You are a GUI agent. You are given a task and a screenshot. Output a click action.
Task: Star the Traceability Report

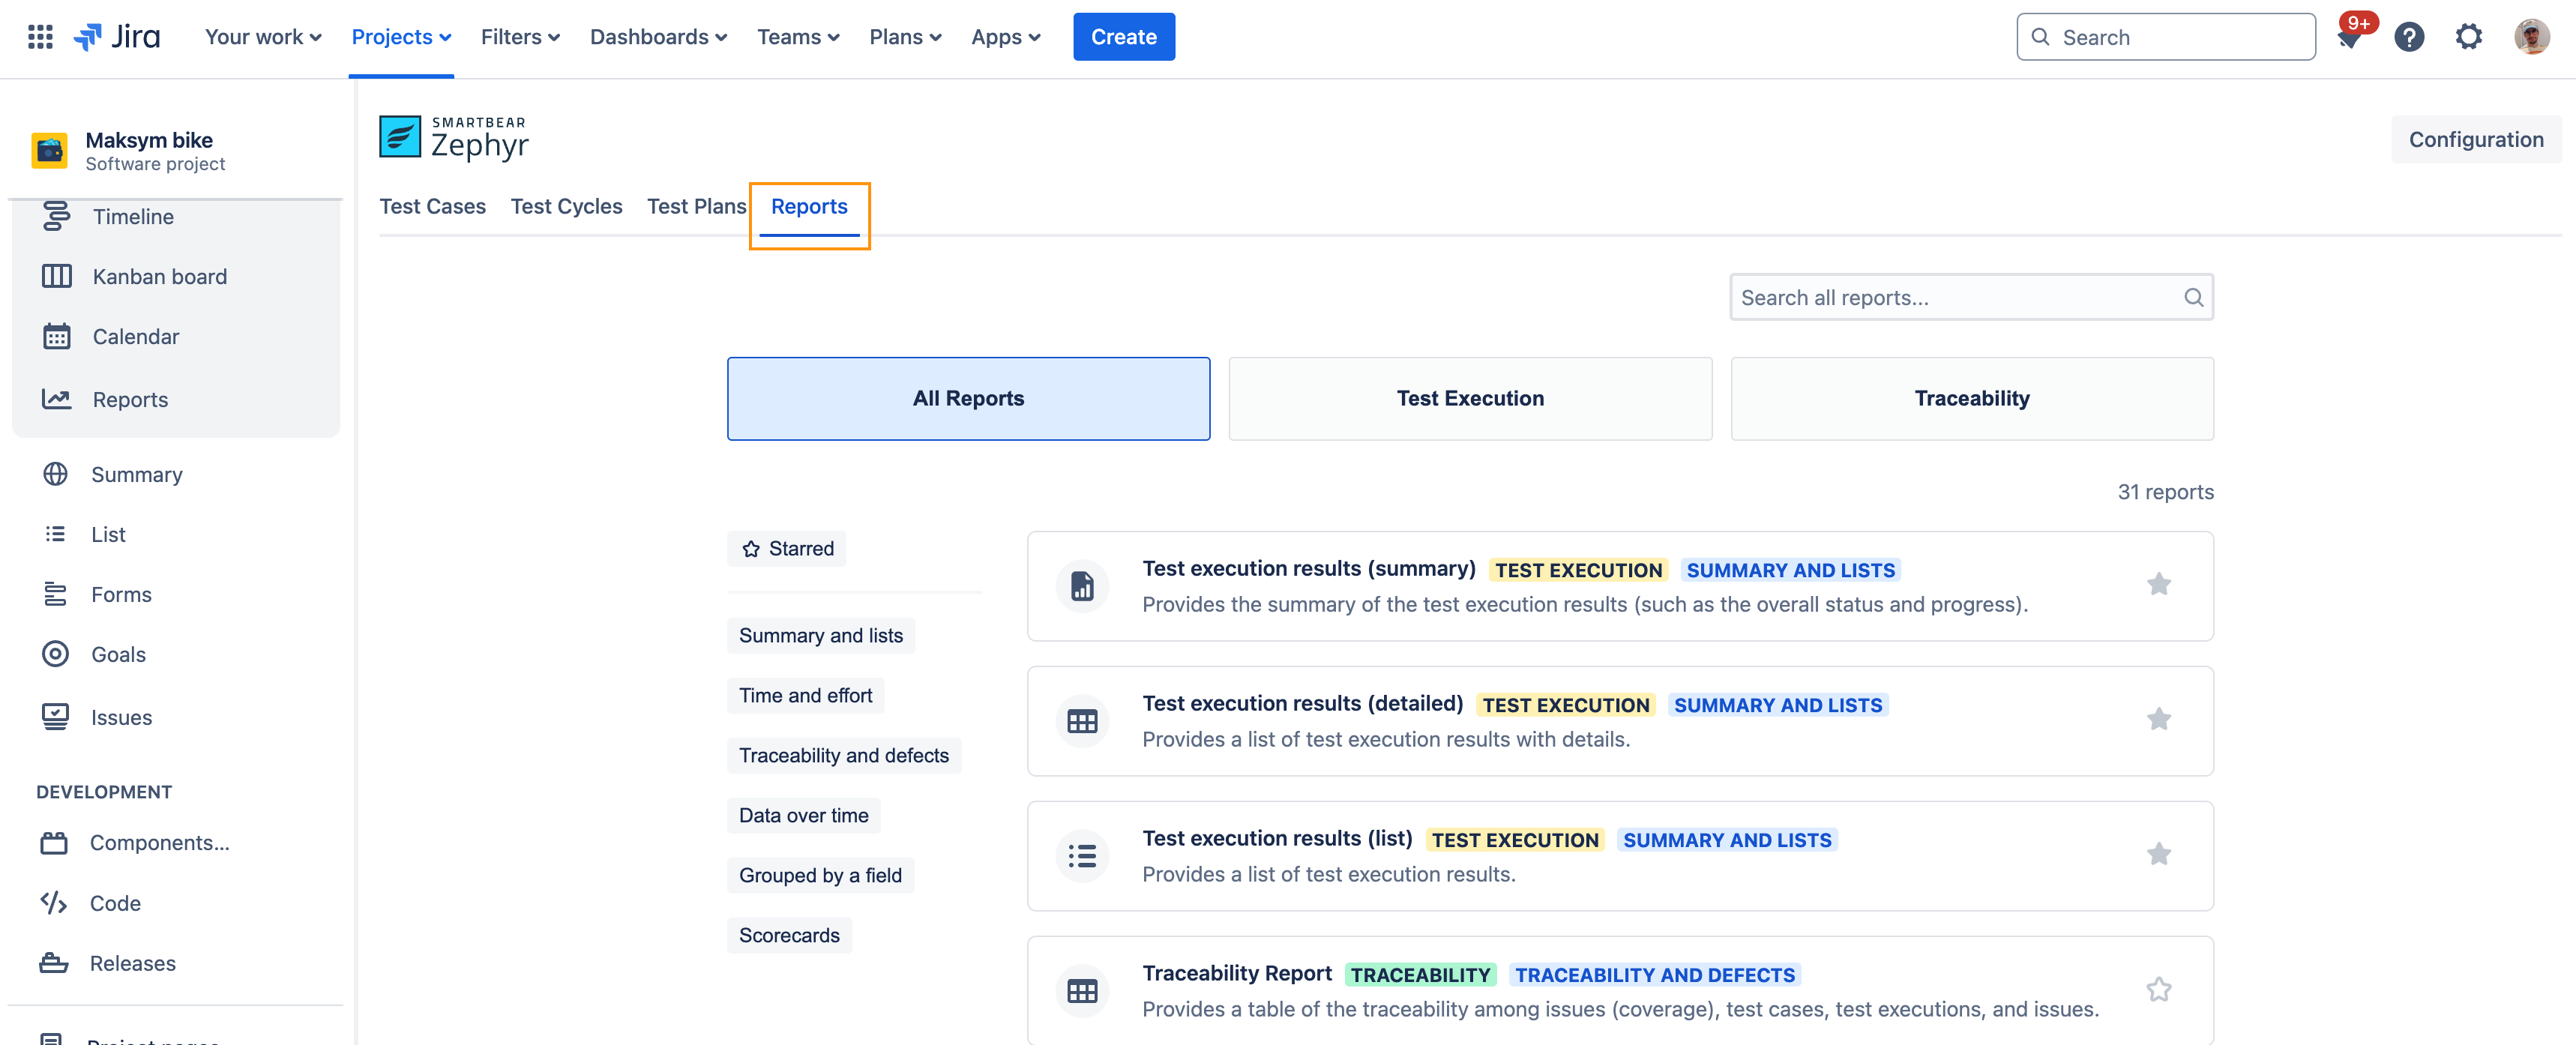(x=2159, y=989)
